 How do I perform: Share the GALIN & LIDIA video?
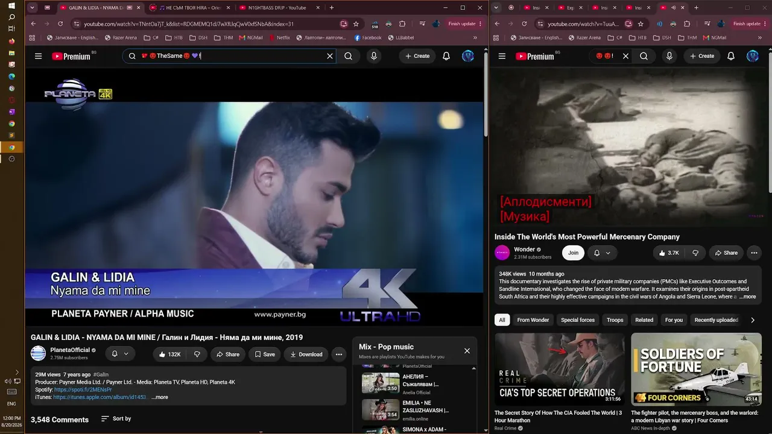point(228,354)
